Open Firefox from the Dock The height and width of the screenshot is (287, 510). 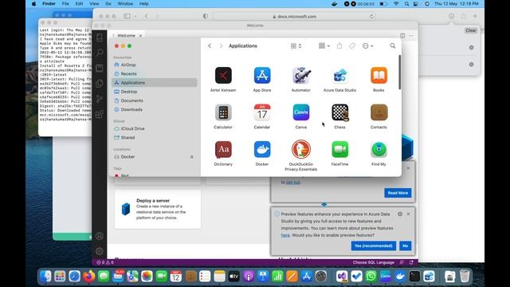pyautogui.click(x=88, y=277)
